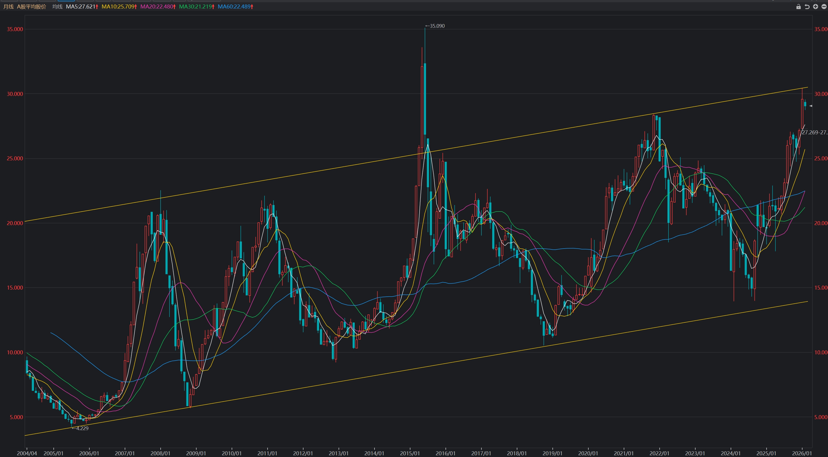Viewport: 828px width, 457px height.
Task: Click the undo arrow icon at top right
Action: (x=807, y=7)
